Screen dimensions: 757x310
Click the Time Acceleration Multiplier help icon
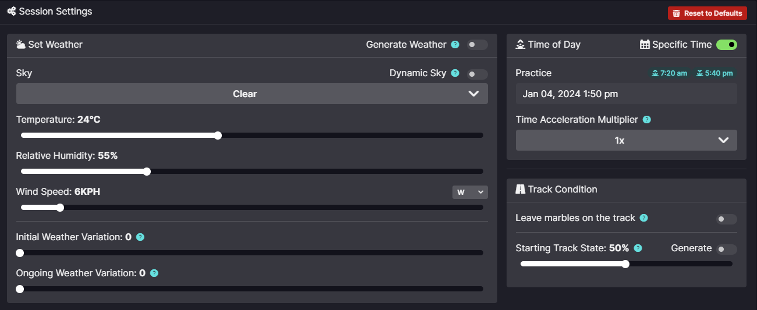[x=646, y=120]
